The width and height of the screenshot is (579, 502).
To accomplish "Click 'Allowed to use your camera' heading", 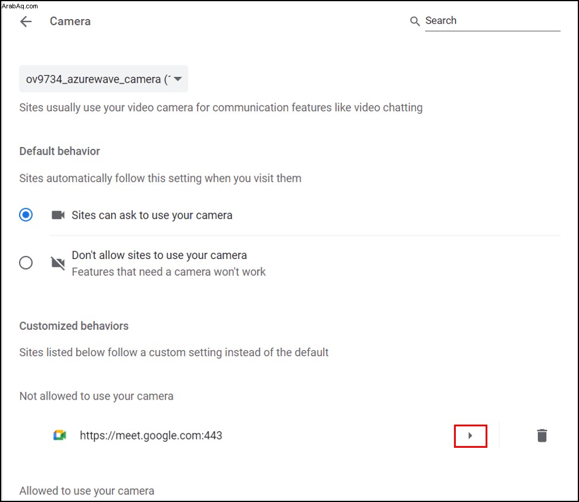I will click(87, 491).
